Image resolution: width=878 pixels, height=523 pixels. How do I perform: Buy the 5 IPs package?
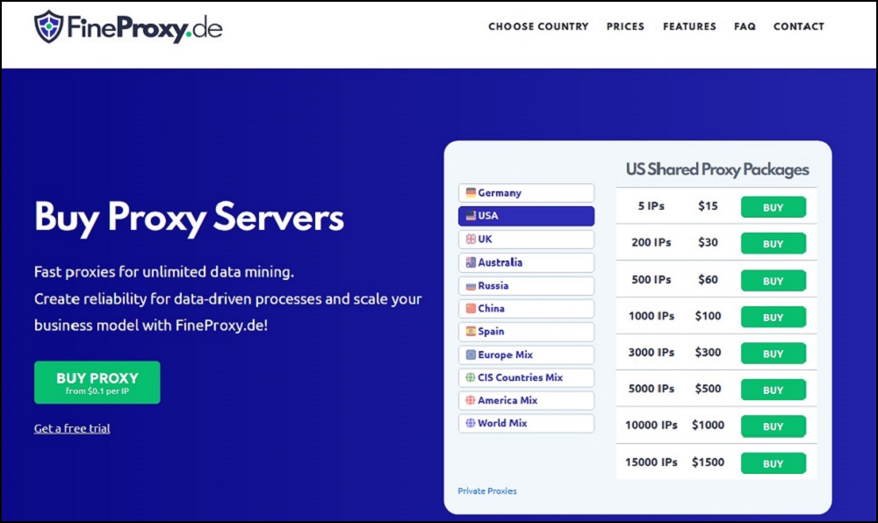tap(774, 207)
